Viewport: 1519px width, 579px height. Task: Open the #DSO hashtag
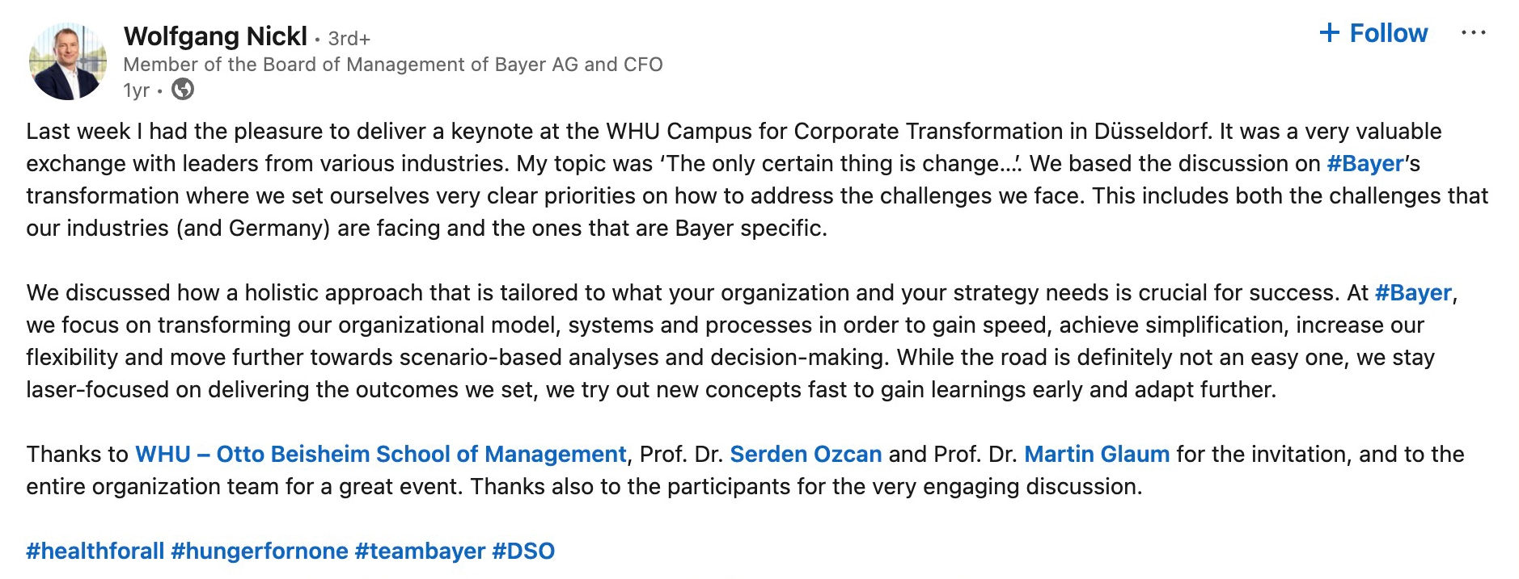coord(523,552)
